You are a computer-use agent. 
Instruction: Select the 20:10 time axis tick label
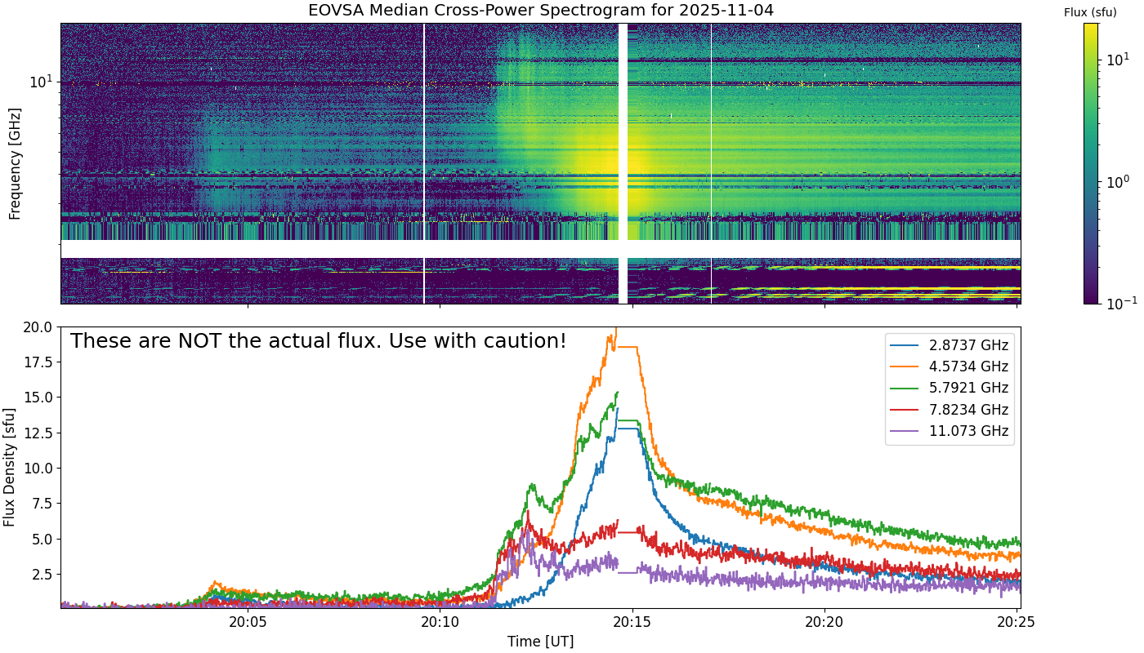(x=440, y=621)
